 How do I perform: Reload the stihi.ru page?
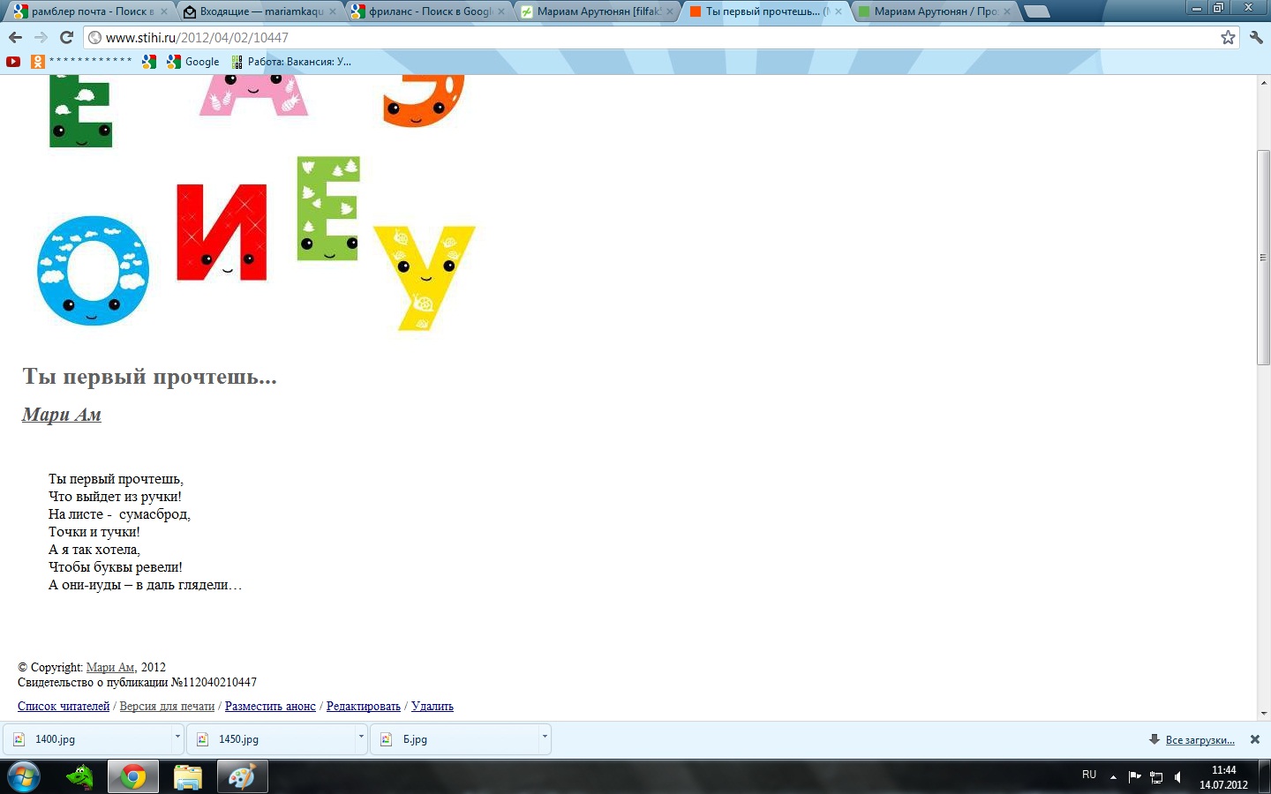(x=66, y=37)
